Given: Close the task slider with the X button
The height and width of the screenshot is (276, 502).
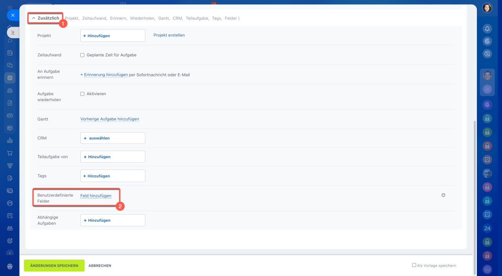Looking at the screenshot, I should click(13, 15).
